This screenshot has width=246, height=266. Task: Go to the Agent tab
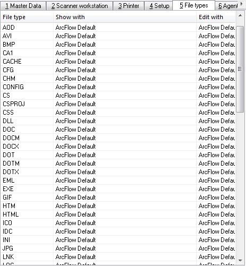click(227, 6)
